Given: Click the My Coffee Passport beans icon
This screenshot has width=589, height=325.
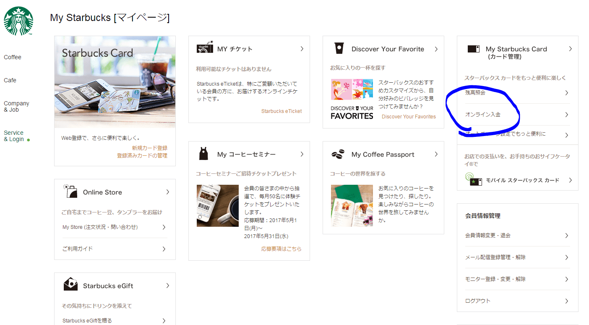Looking at the screenshot, I should tap(338, 154).
